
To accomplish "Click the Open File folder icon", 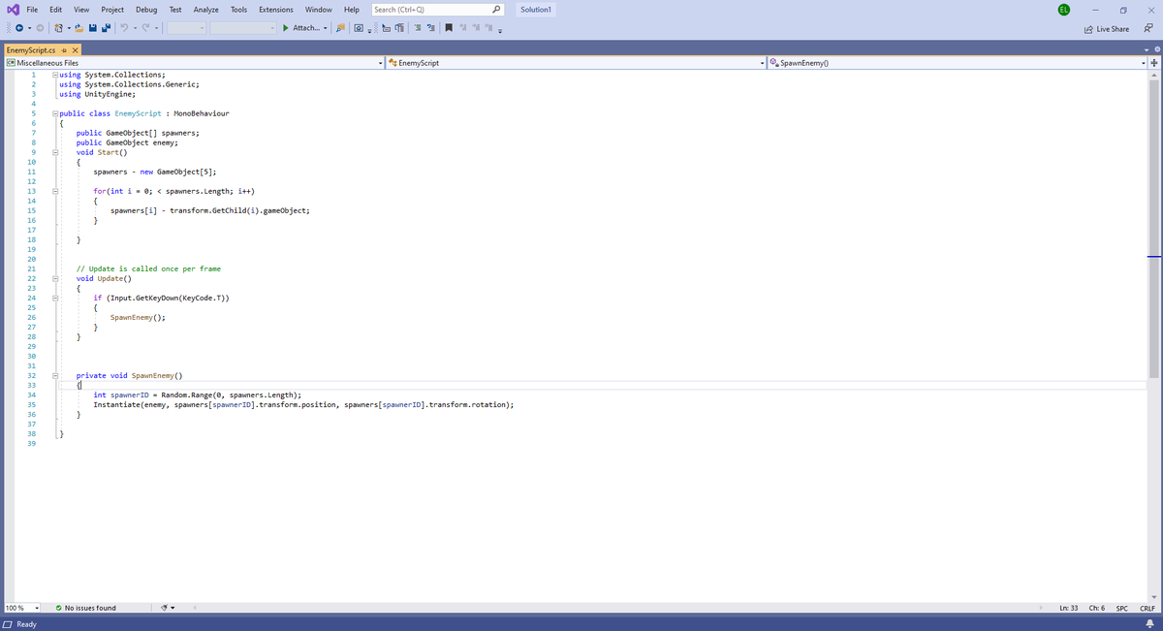I will pos(79,28).
